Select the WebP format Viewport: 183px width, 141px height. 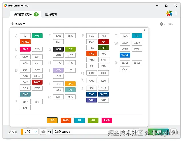coord(125,55)
